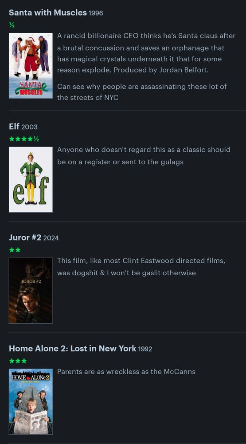Click the 2003 year beside Elf
Screen dimensions: 246x444
29,127
